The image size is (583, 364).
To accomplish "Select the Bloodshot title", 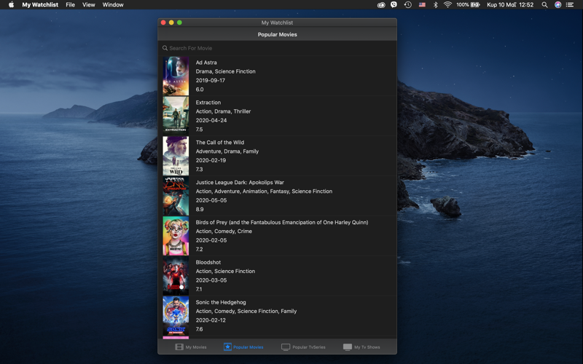I will tap(208, 262).
